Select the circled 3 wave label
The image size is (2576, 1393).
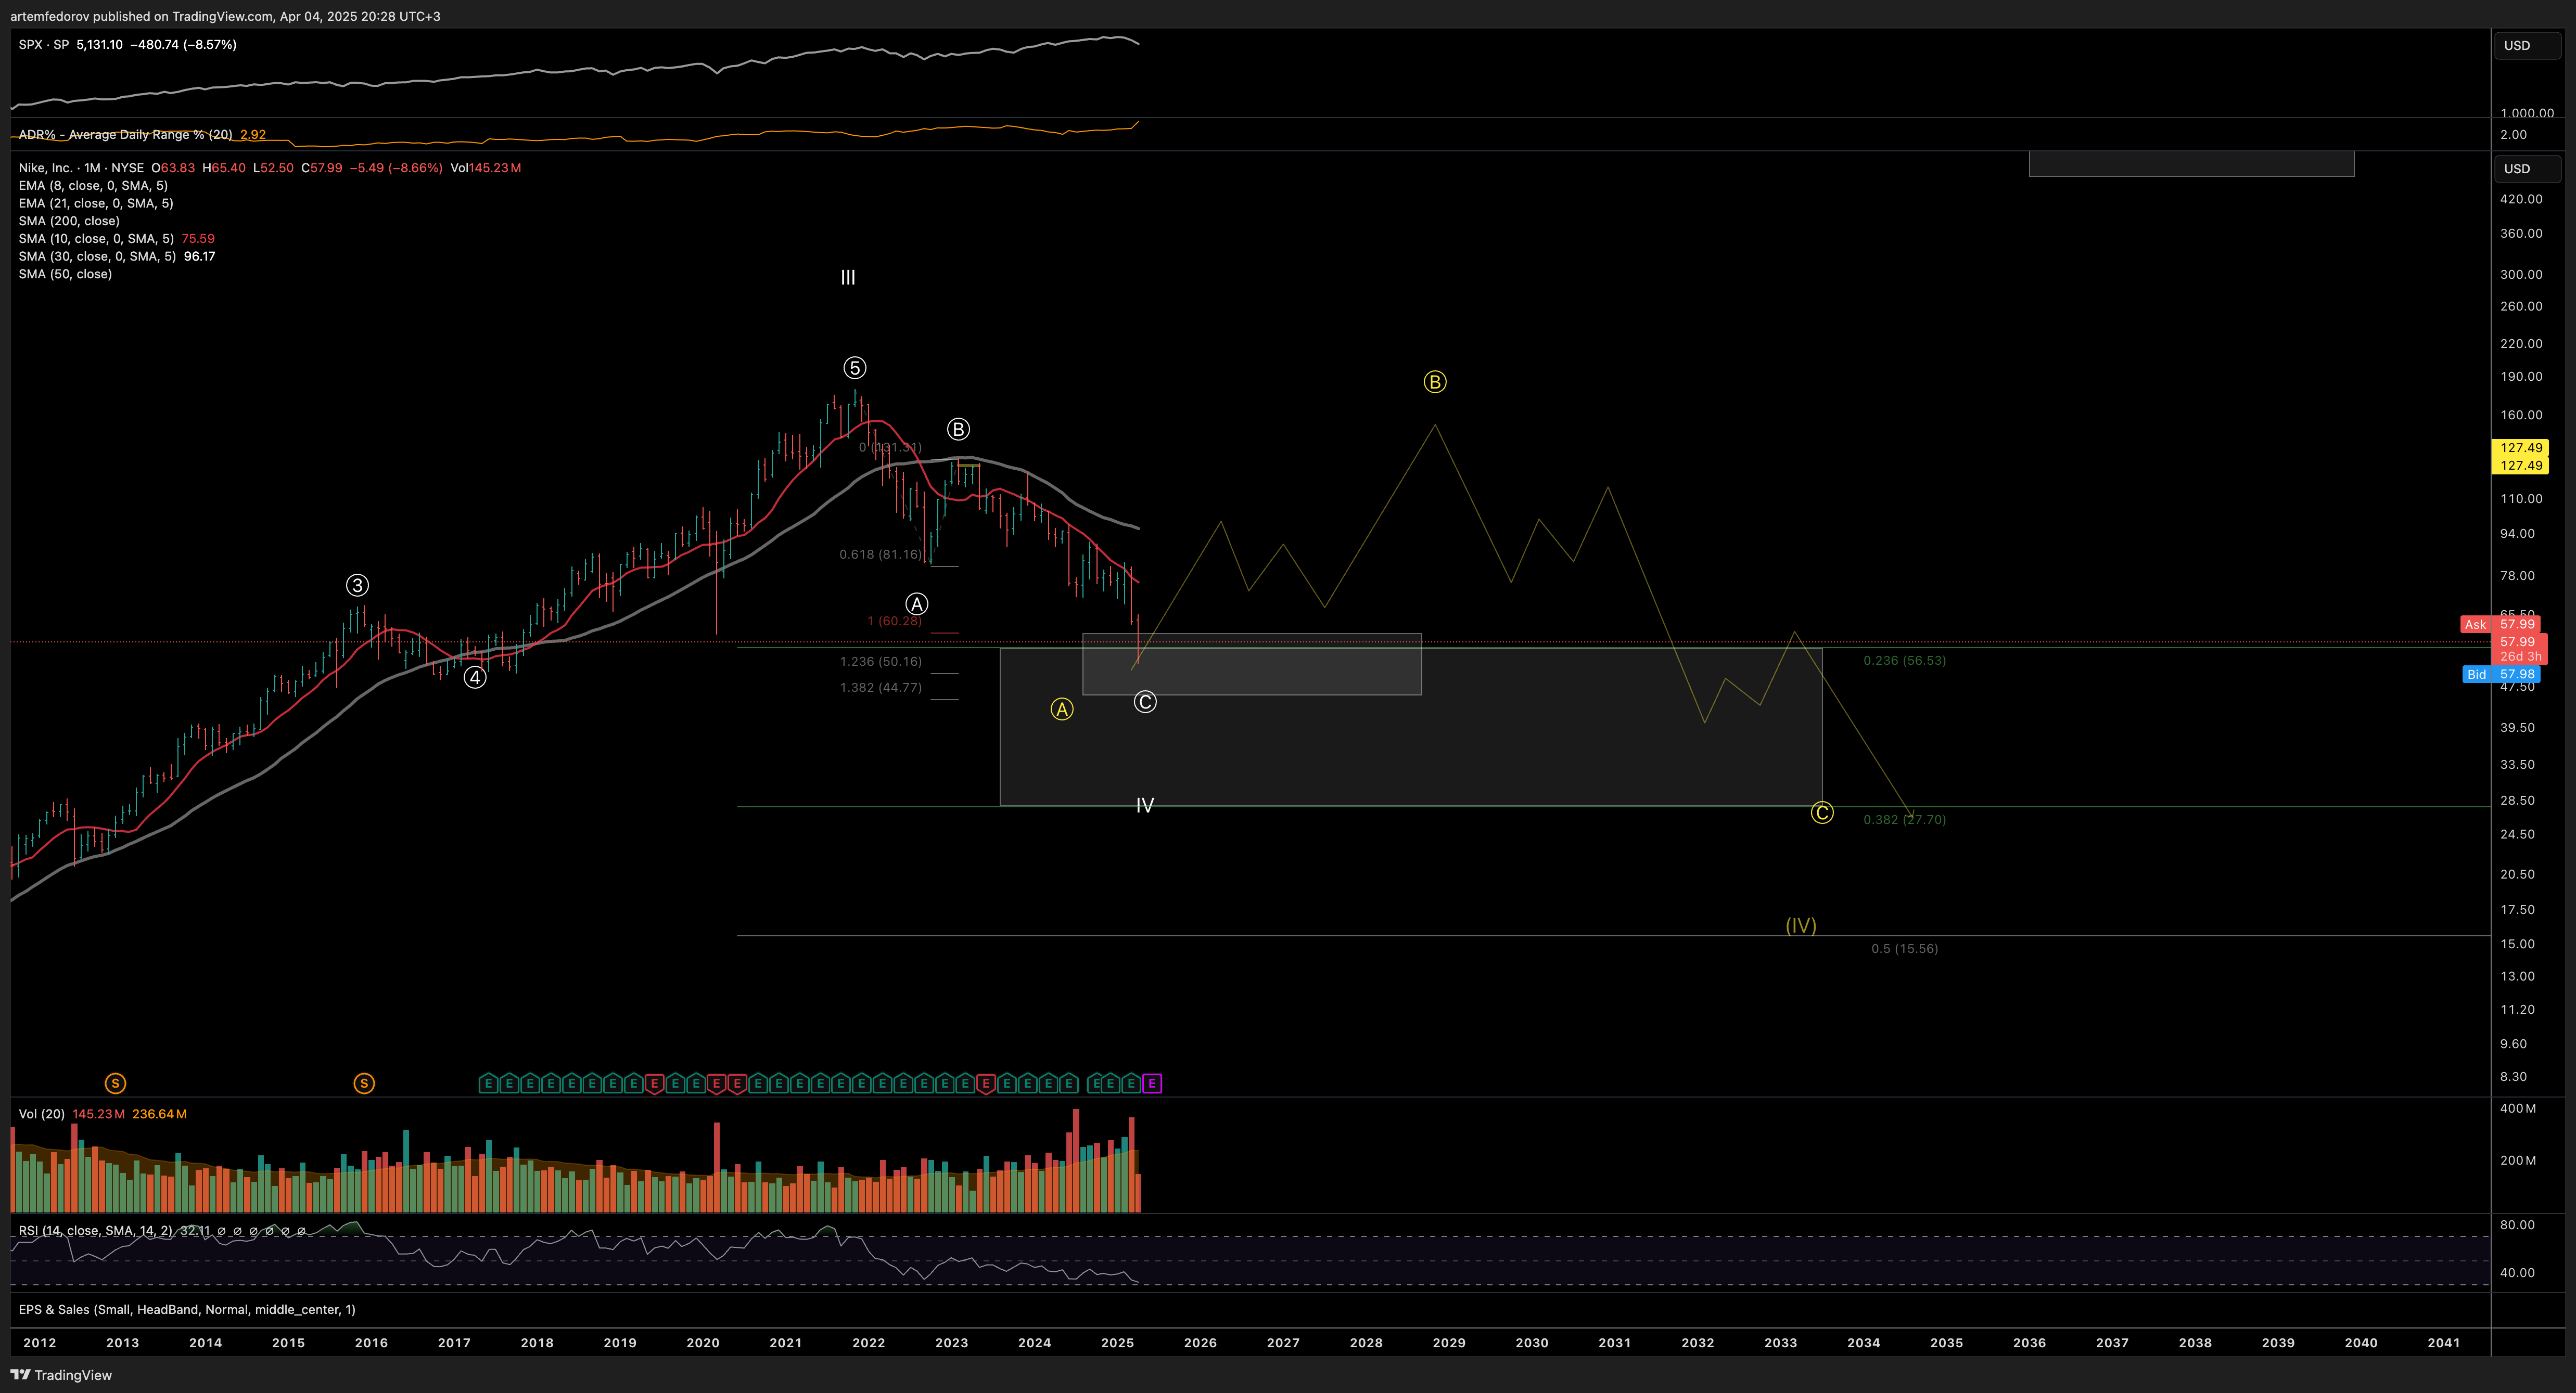click(x=357, y=586)
